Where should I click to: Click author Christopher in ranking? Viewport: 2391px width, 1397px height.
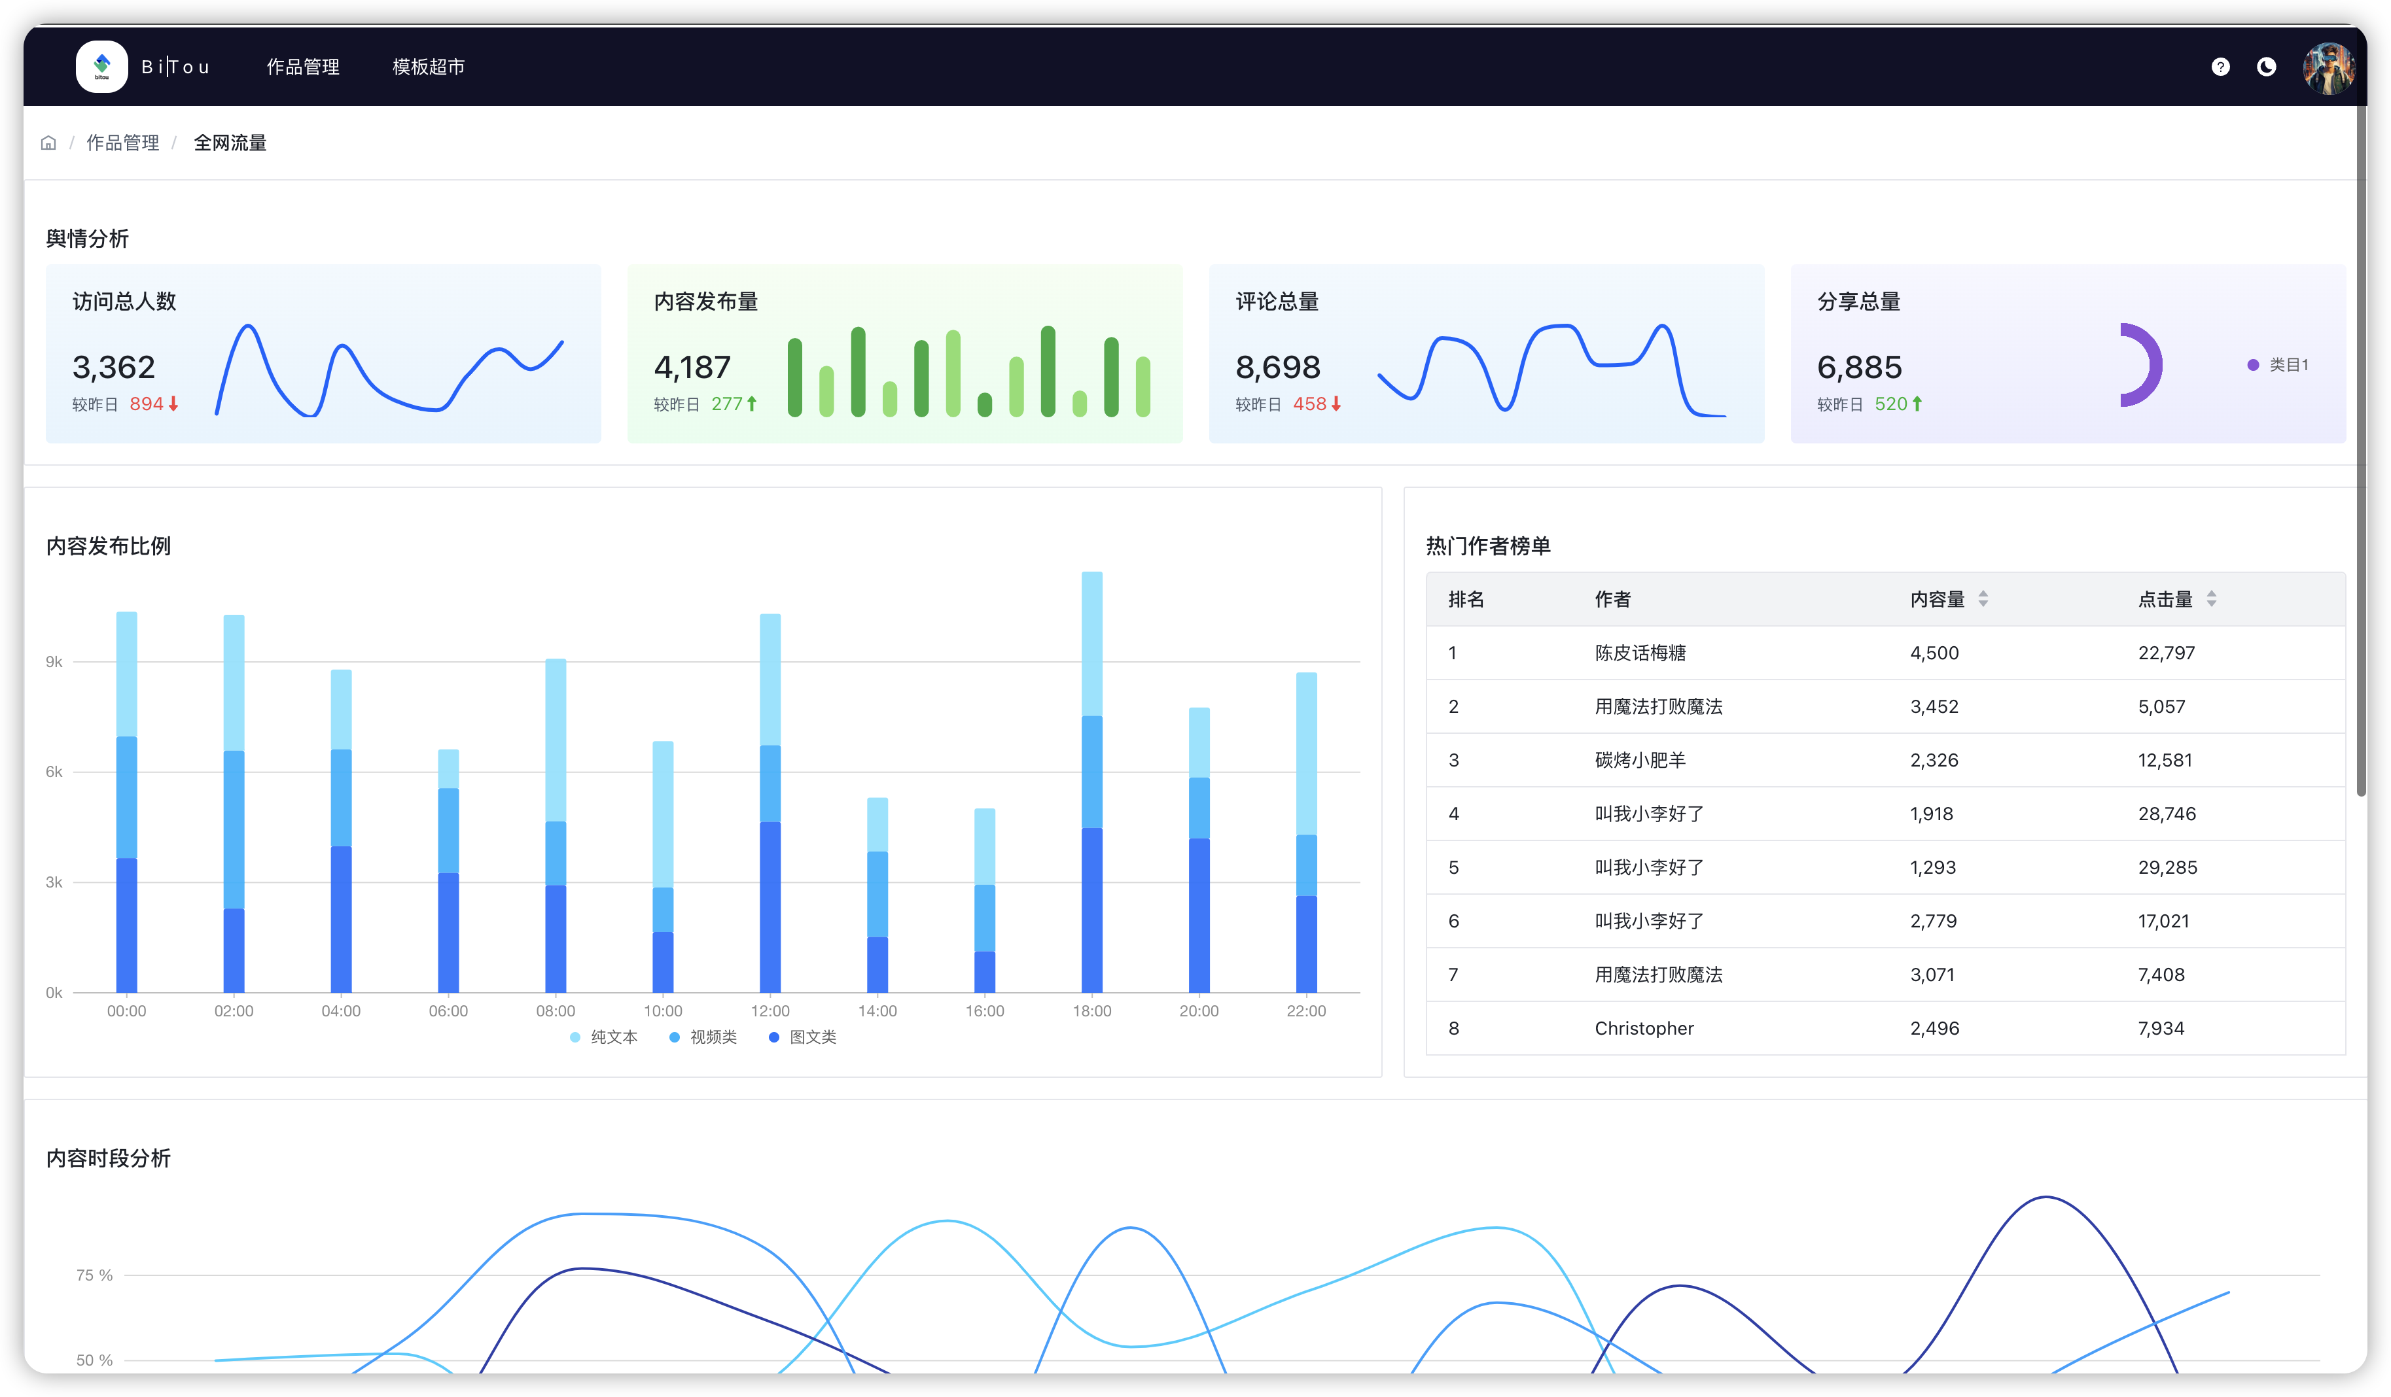(1643, 1029)
